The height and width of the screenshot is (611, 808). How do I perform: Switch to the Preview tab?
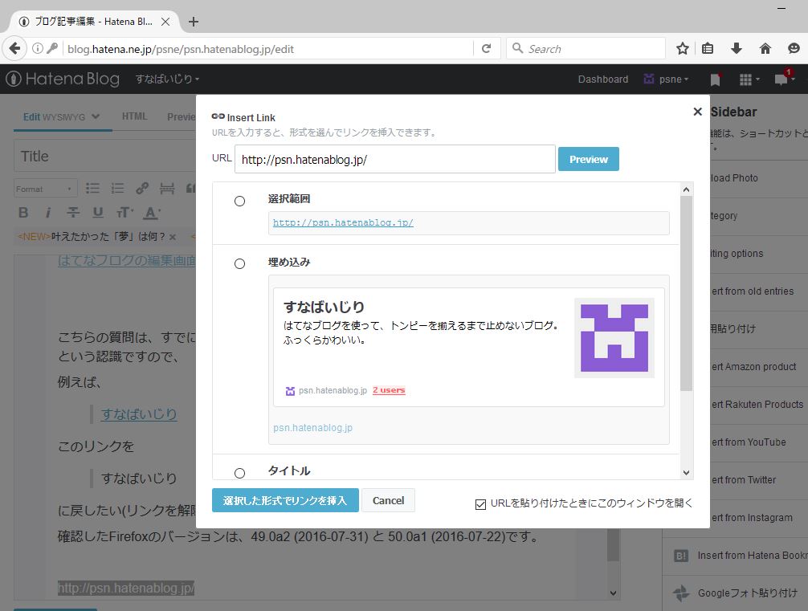(x=182, y=117)
